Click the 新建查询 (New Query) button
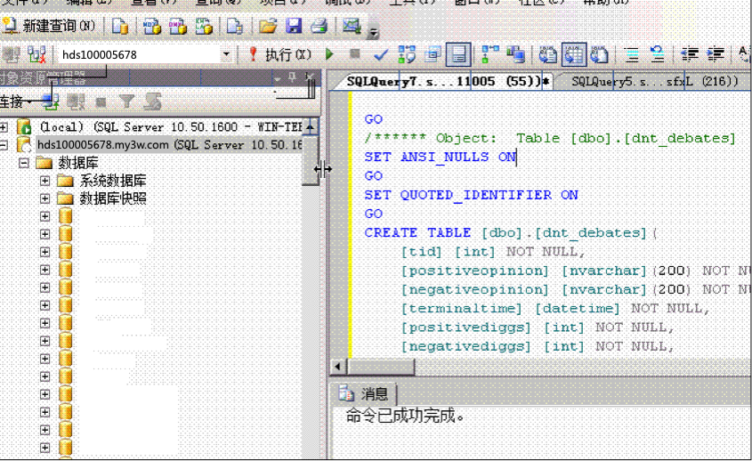Screen dimensions: 752x461 point(51,26)
